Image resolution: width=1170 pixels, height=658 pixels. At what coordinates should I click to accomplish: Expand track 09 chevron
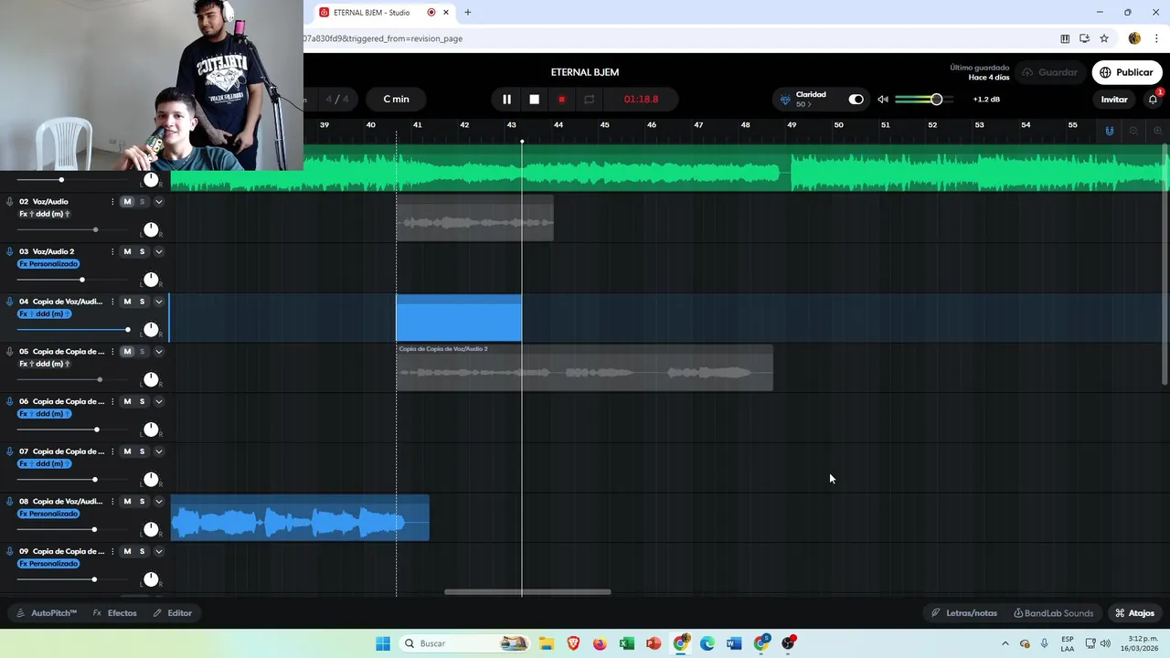click(x=158, y=551)
